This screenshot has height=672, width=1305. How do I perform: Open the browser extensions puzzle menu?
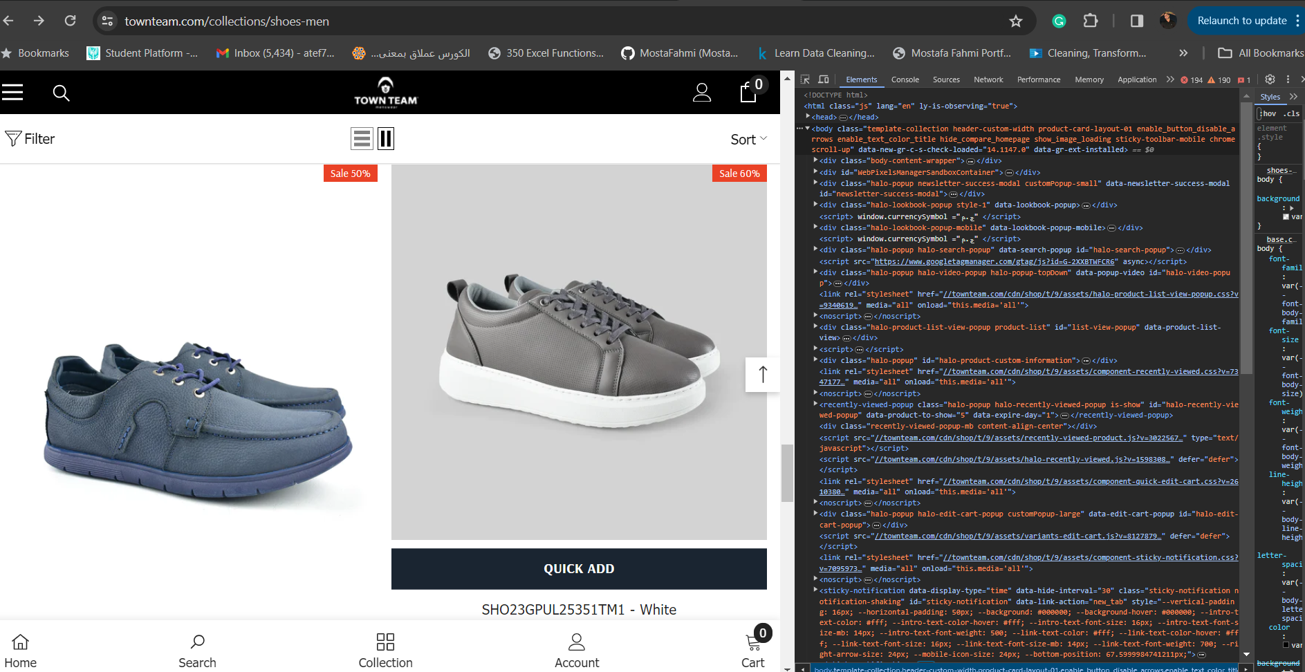(1091, 21)
